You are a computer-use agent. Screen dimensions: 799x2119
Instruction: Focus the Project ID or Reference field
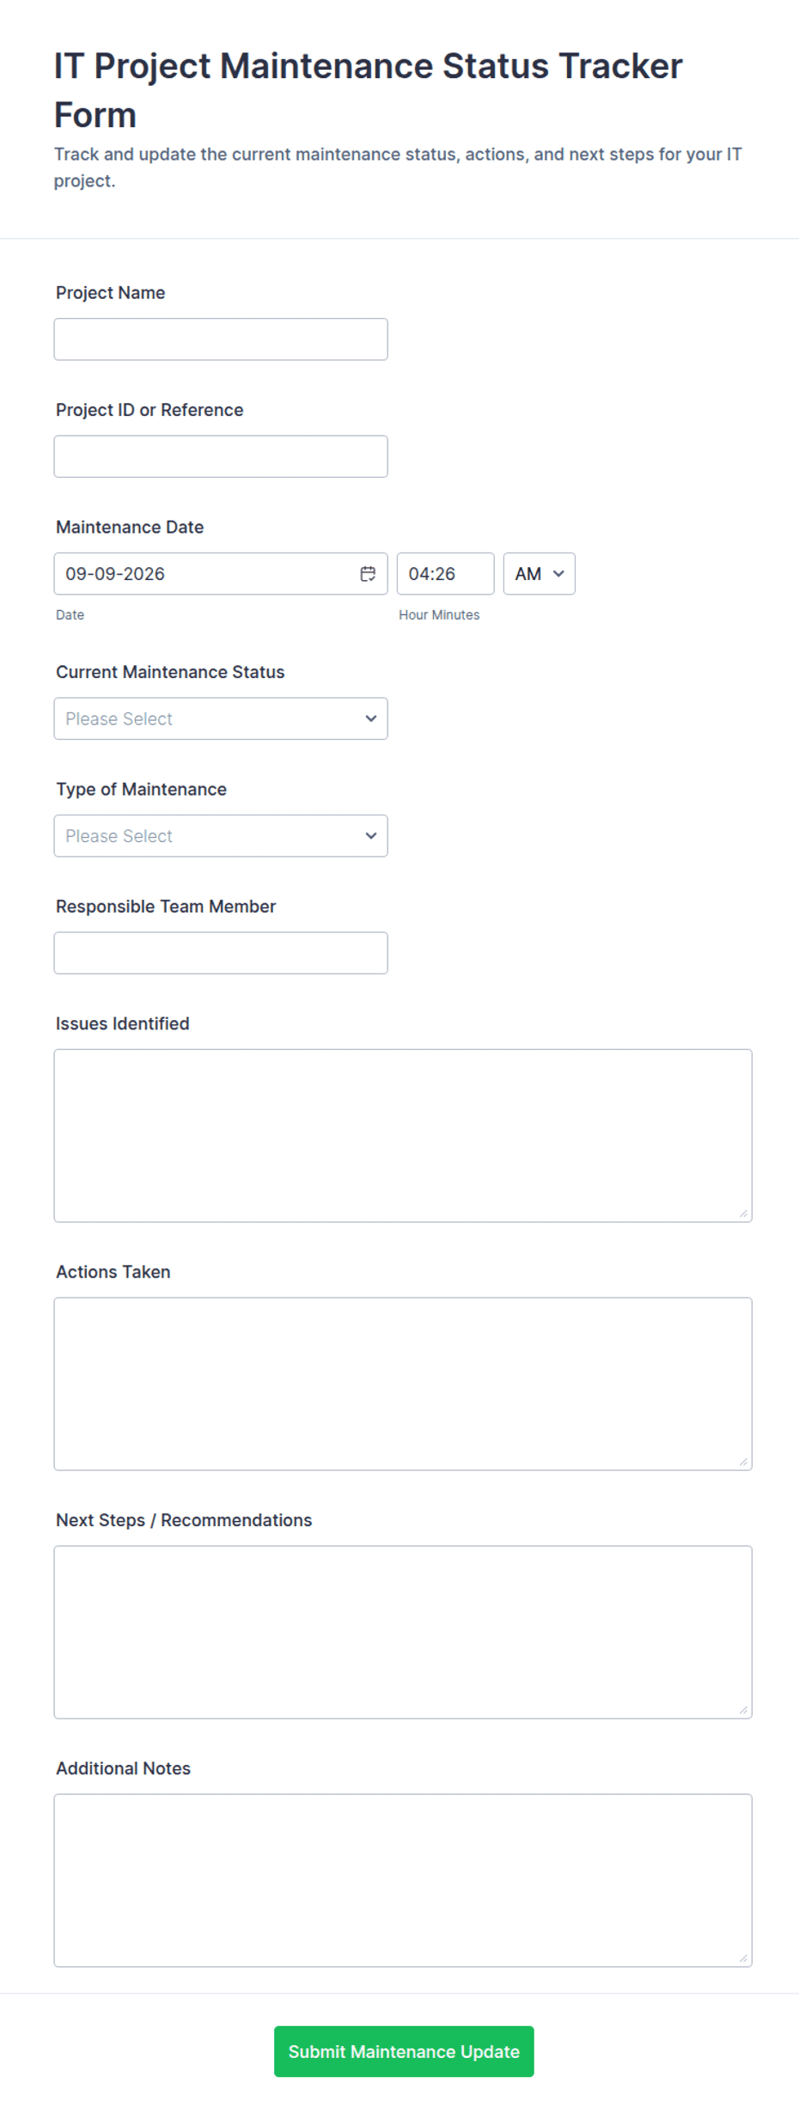coord(221,456)
